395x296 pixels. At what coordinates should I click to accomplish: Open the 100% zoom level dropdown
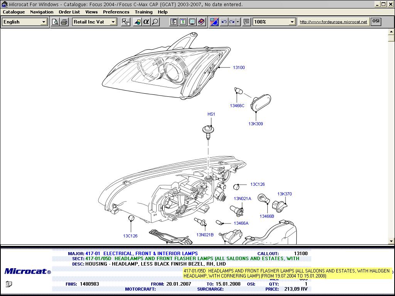pos(292,22)
